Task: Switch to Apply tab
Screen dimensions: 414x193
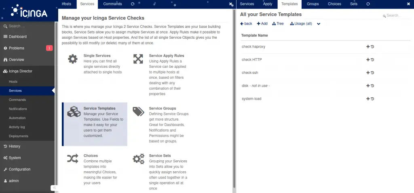Action: [268, 4]
